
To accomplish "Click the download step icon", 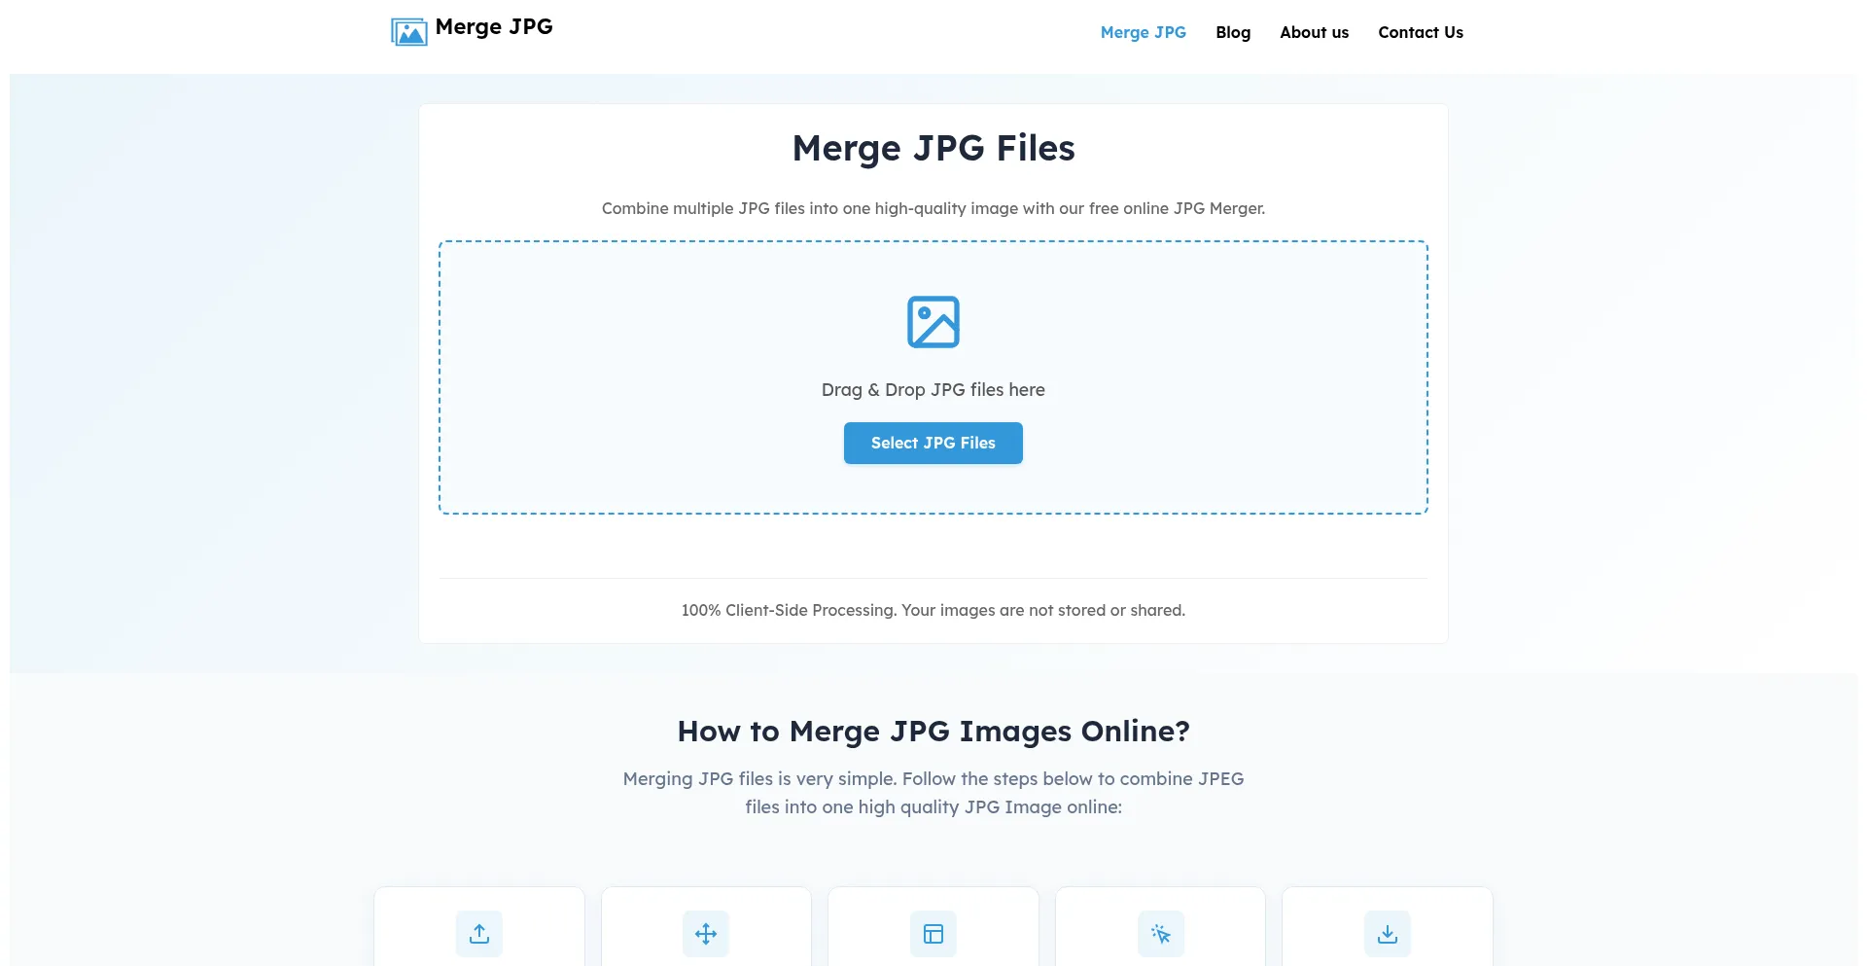I will 1388,934.
